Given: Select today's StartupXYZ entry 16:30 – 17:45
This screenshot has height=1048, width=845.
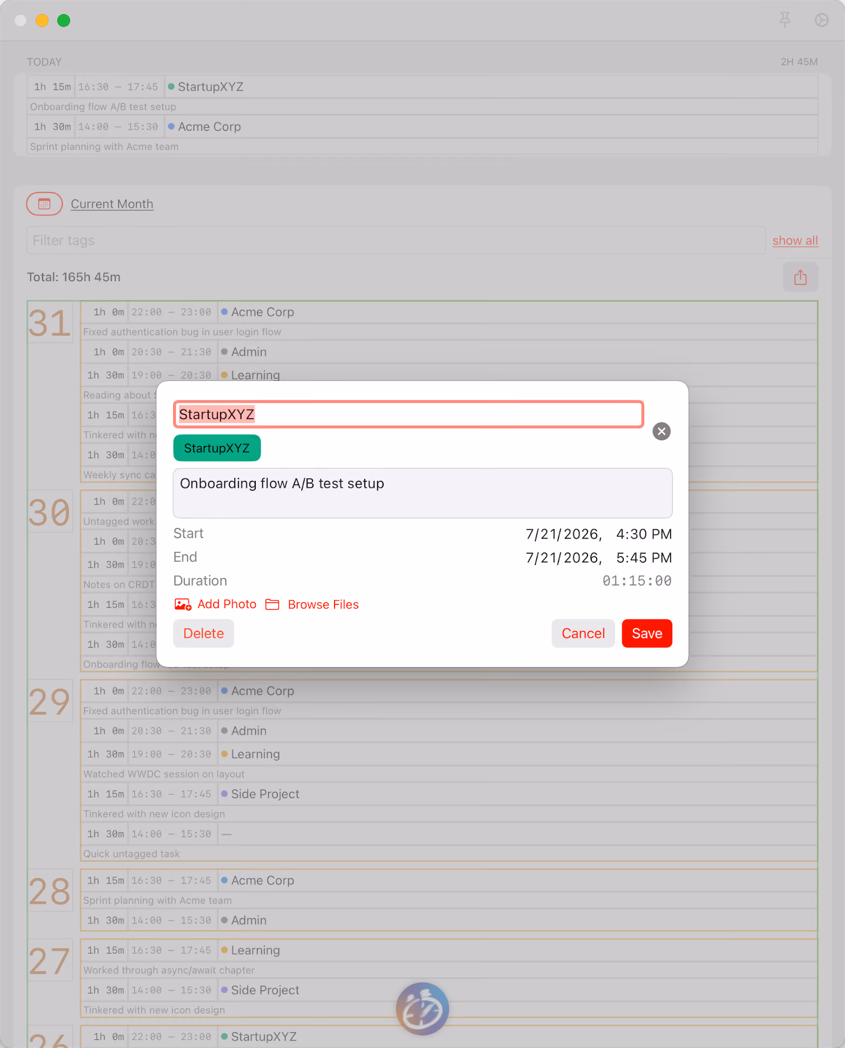Looking at the screenshot, I should (423, 87).
